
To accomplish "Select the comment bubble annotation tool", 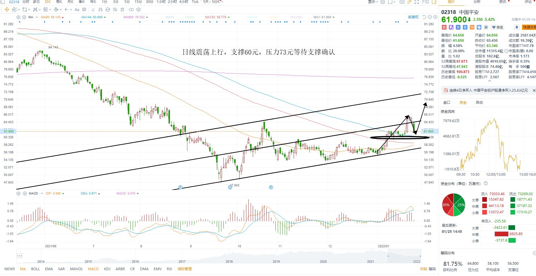I will pos(84,10).
